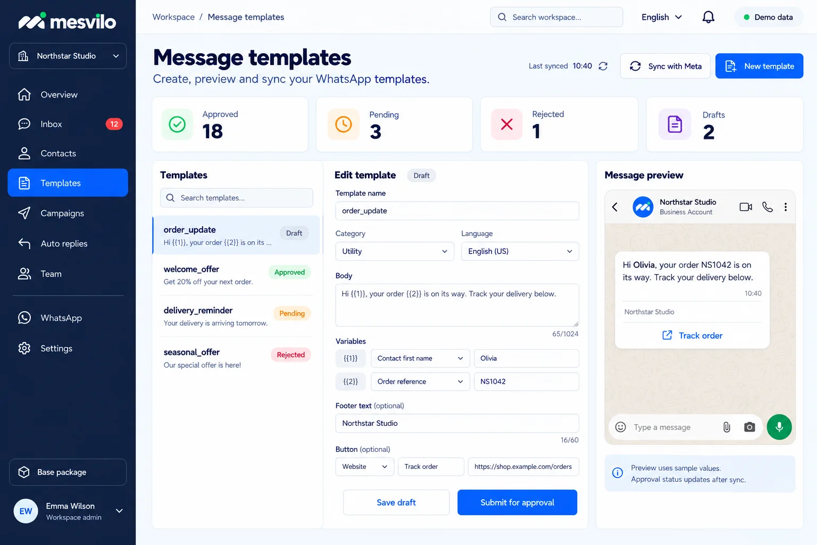Open the Order reference dropdown

coord(420,382)
